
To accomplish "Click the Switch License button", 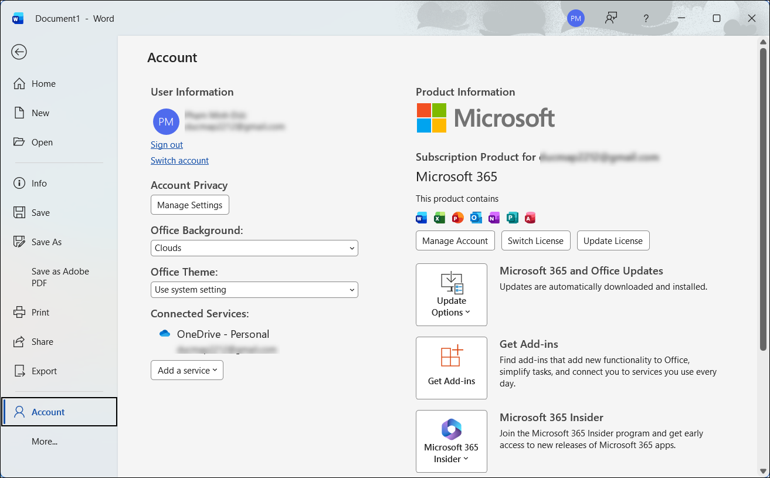I will tap(535, 241).
